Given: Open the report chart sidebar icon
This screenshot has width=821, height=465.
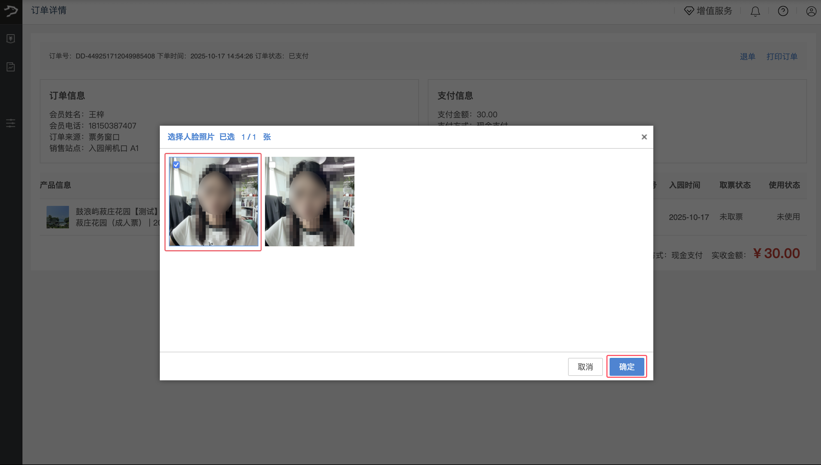Looking at the screenshot, I should [11, 67].
